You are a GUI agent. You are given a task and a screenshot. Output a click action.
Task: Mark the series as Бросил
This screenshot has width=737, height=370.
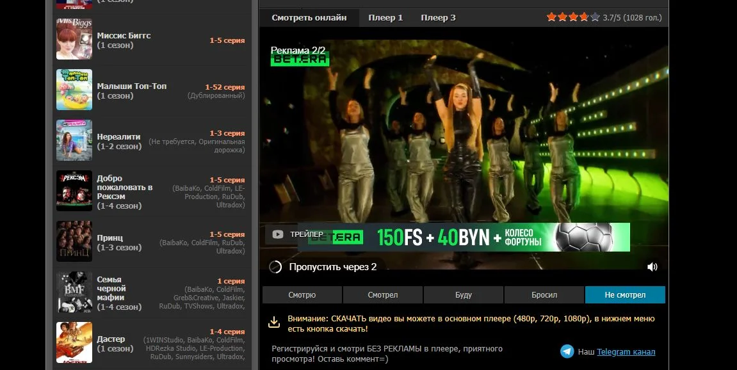click(544, 294)
